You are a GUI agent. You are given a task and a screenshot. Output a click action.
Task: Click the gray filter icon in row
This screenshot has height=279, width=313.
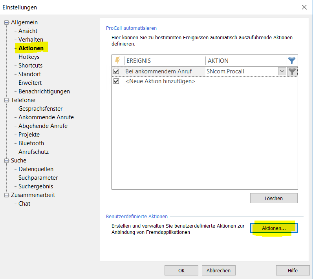292,71
